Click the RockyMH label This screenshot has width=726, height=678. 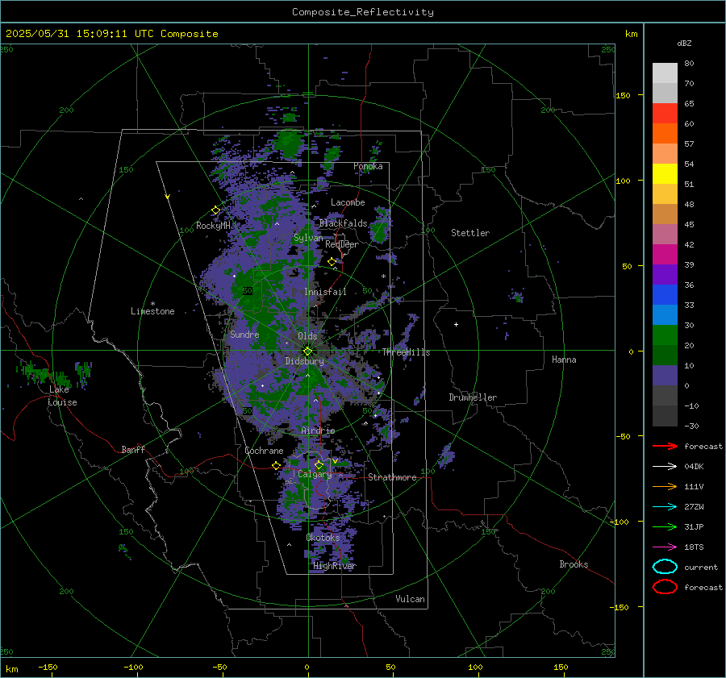(213, 226)
